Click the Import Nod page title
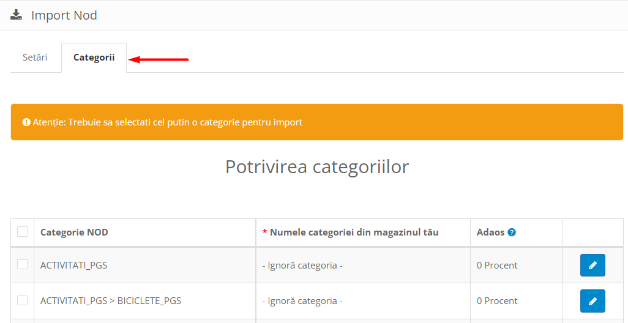Image resolution: width=628 pixels, height=323 pixels. pos(64,15)
